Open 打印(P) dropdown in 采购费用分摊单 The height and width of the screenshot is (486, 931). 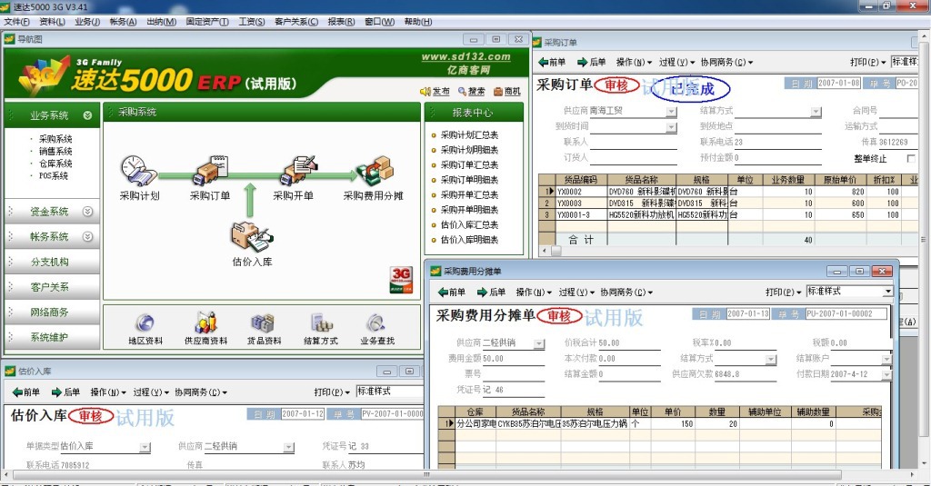point(783,292)
